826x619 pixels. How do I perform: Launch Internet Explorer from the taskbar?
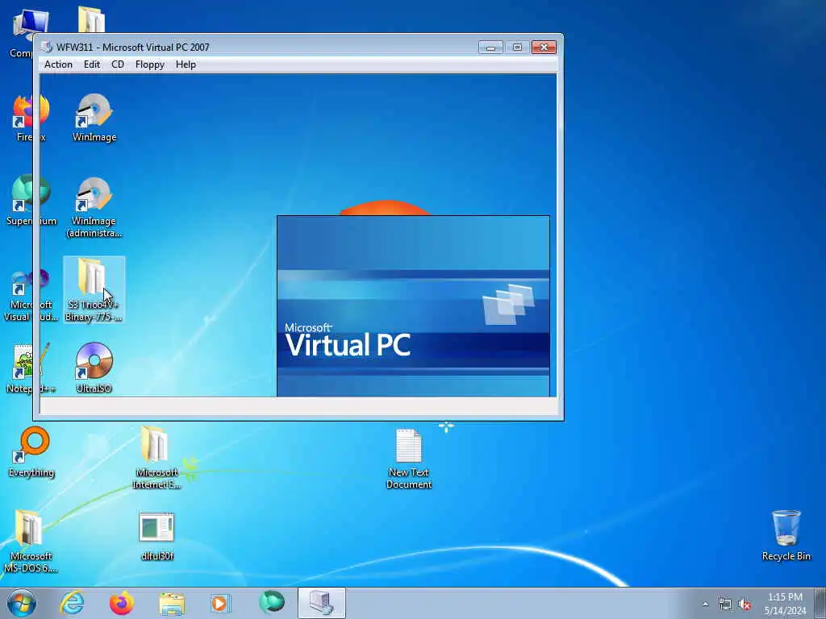(72, 603)
